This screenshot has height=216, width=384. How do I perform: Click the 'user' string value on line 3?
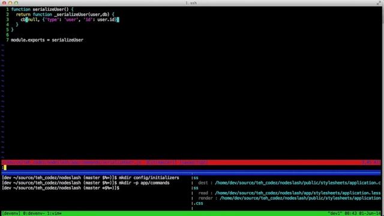[x=71, y=20]
